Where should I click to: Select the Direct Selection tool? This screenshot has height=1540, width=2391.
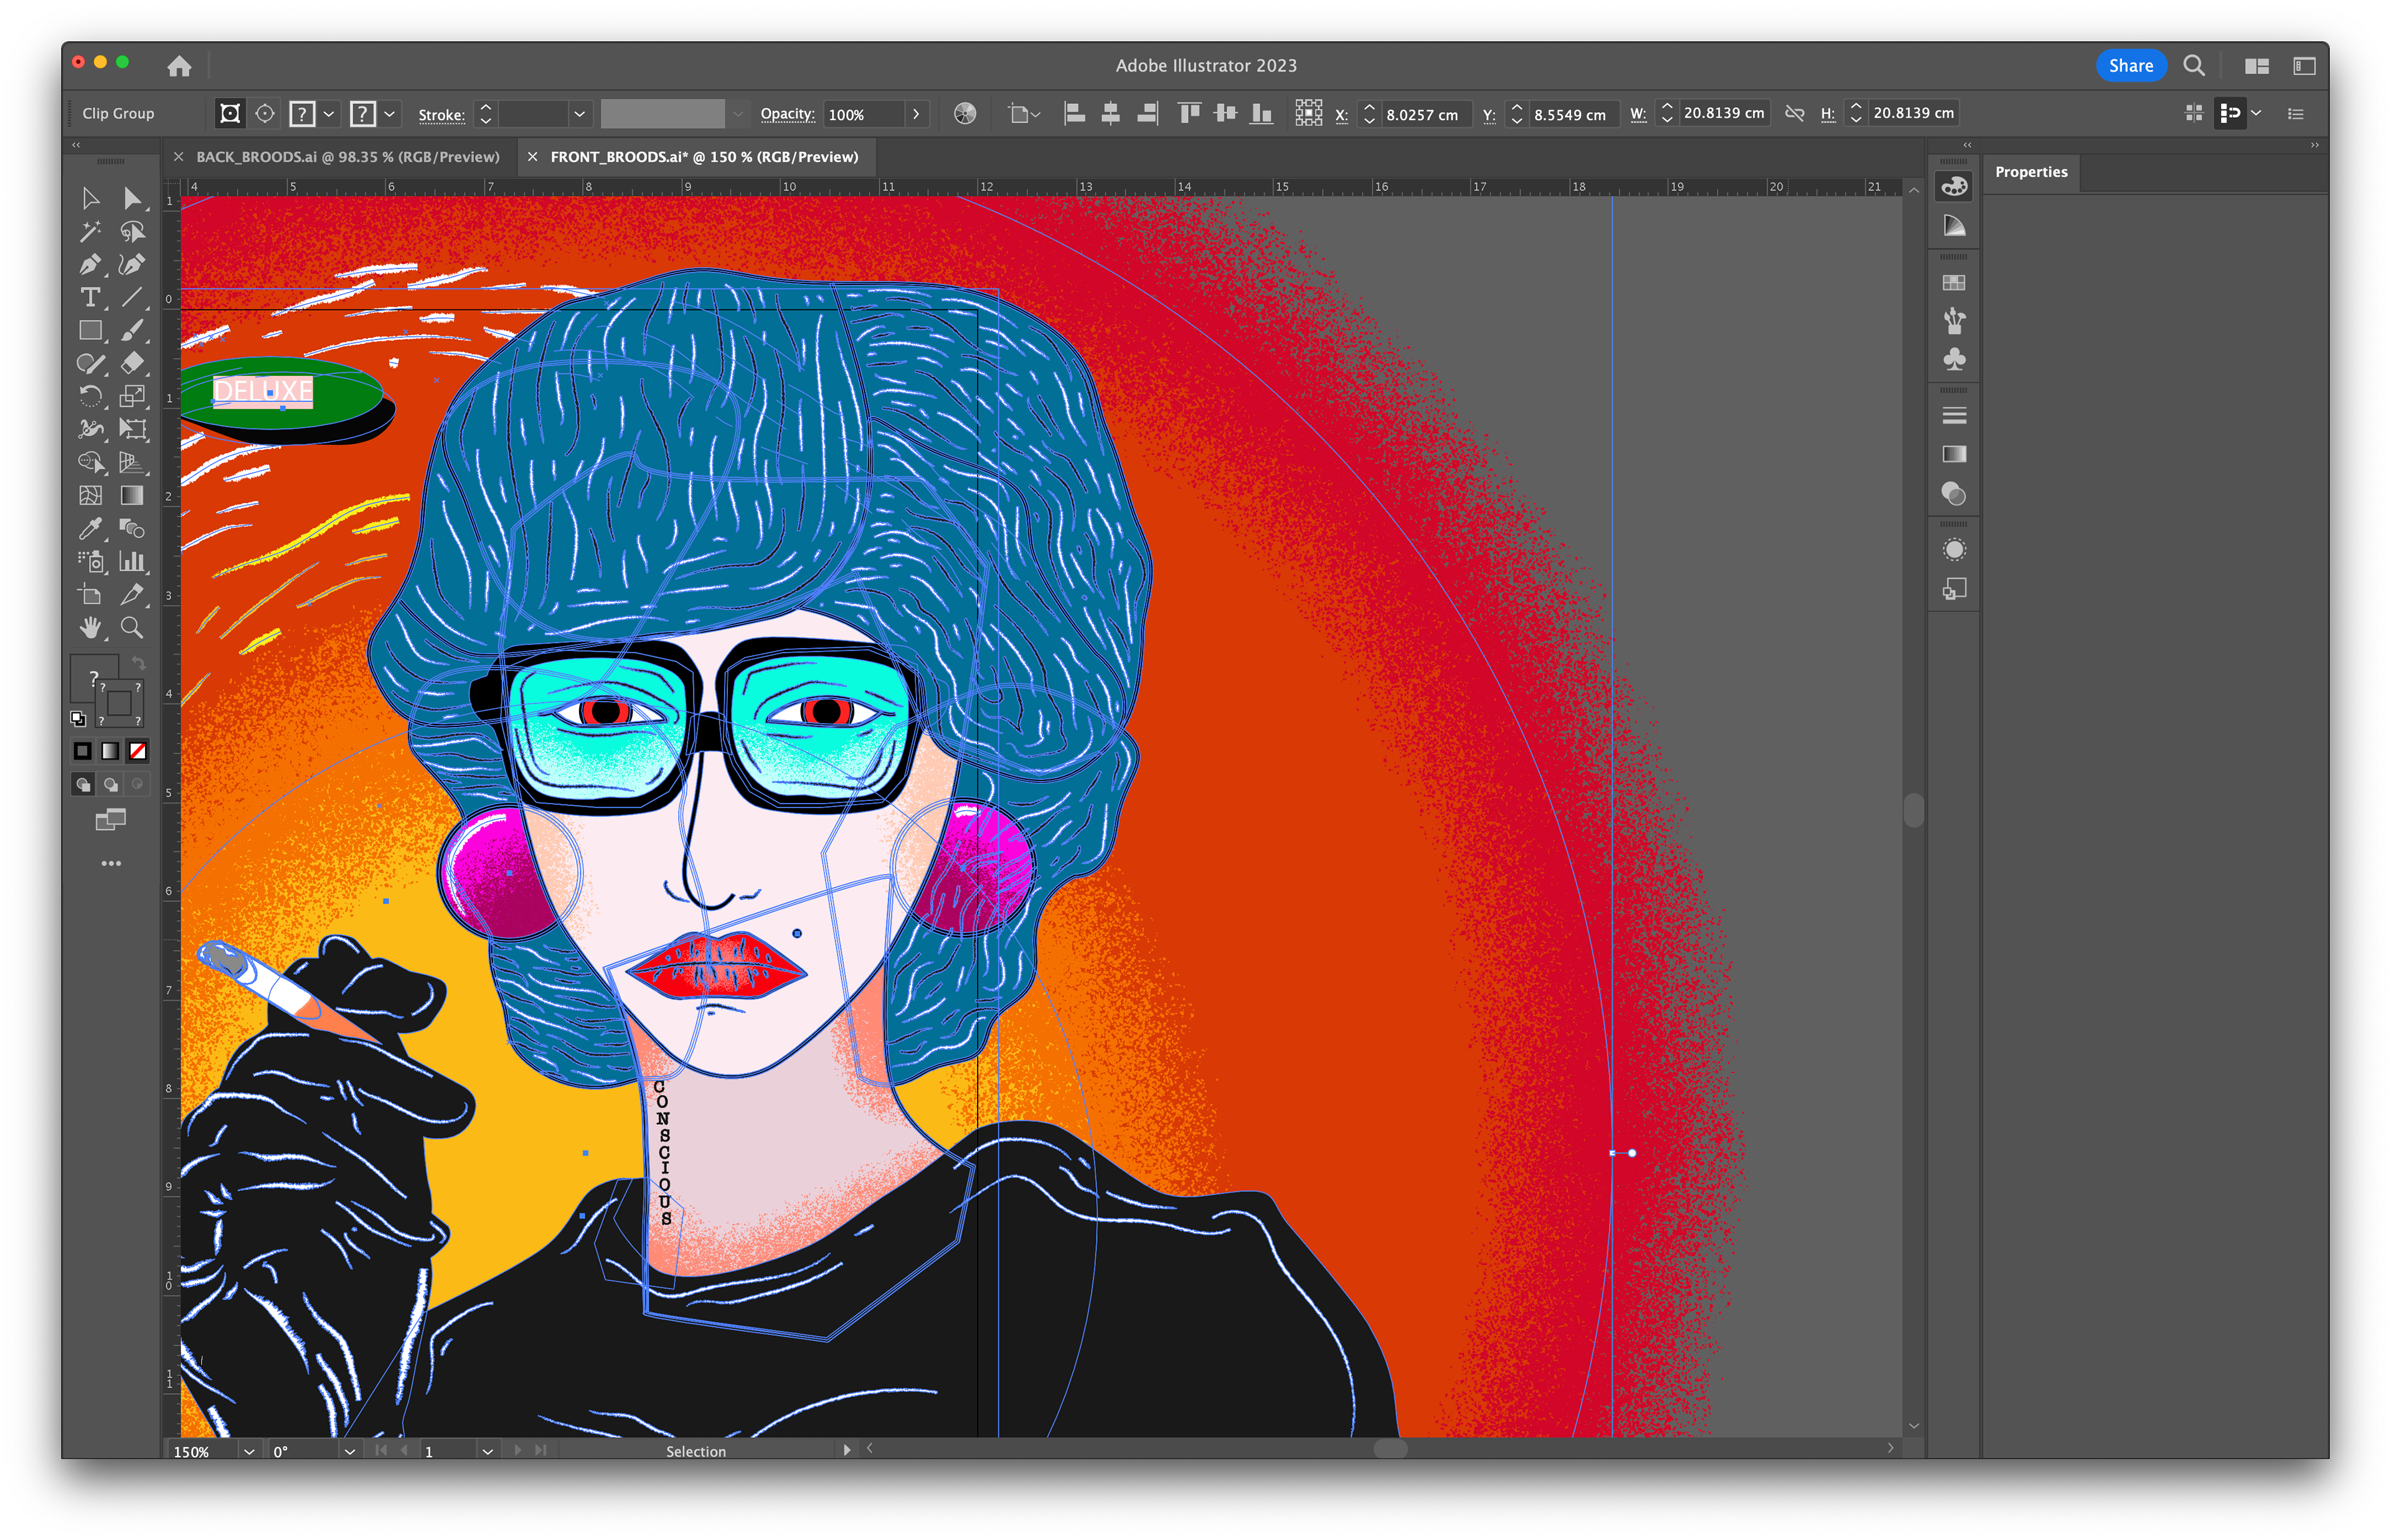tap(132, 198)
